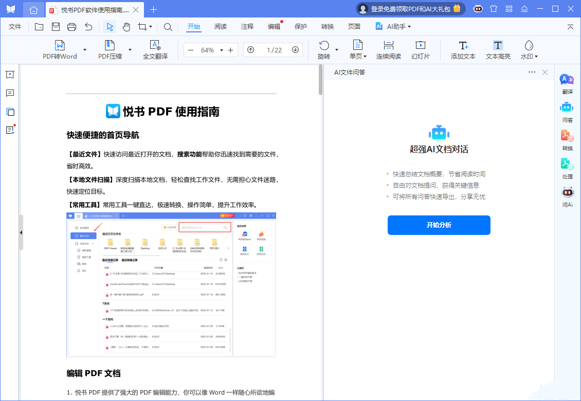The width and height of the screenshot is (581, 401).
Task: Switch to the 编辑 tab
Action: 274,27
